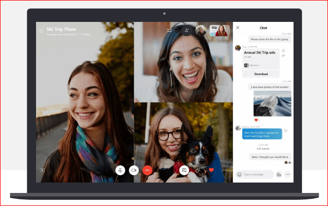The width and height of the screenshot is (328, 206).
Task: Click the share screen icon
Action: coord(197,171)
